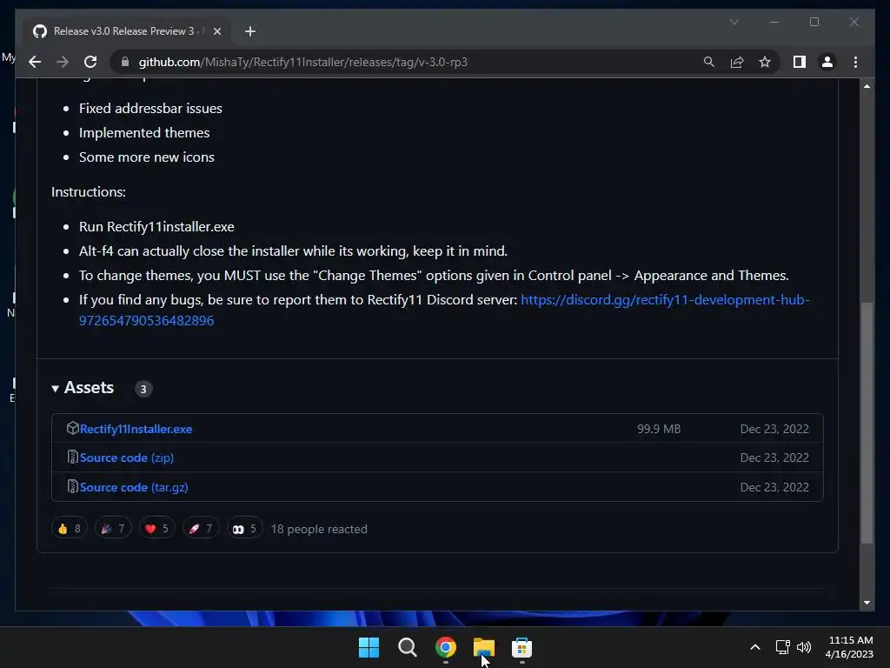Click the eyes reaction
Screen dimensions: 890x668
(x=244, y=529)
